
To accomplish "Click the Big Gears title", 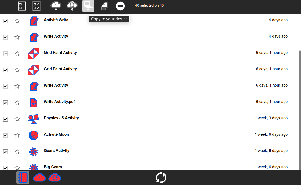I will [53, 167].
